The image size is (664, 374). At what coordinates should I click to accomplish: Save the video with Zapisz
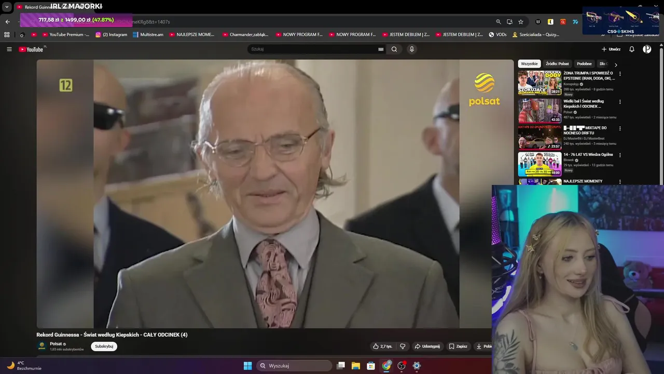[x=458, y=346]
